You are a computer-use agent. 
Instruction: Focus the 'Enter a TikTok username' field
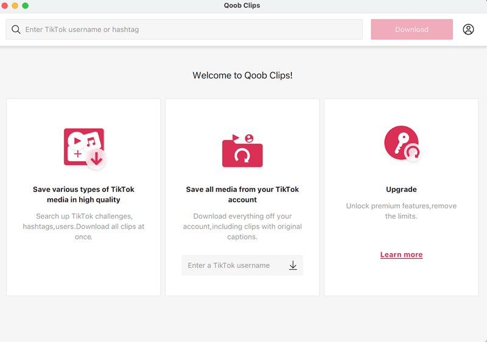[x=242, y=265]
